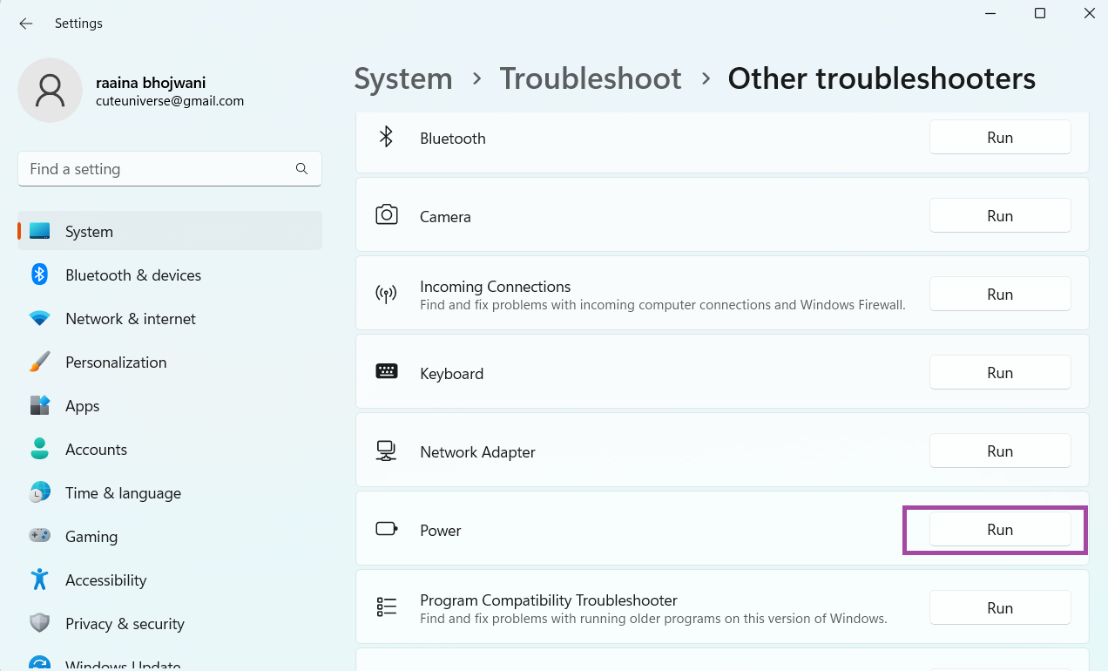Go to Apps settings section
Screen dimensions: 1108x671
pyautogui.click(x=82, y=406)
